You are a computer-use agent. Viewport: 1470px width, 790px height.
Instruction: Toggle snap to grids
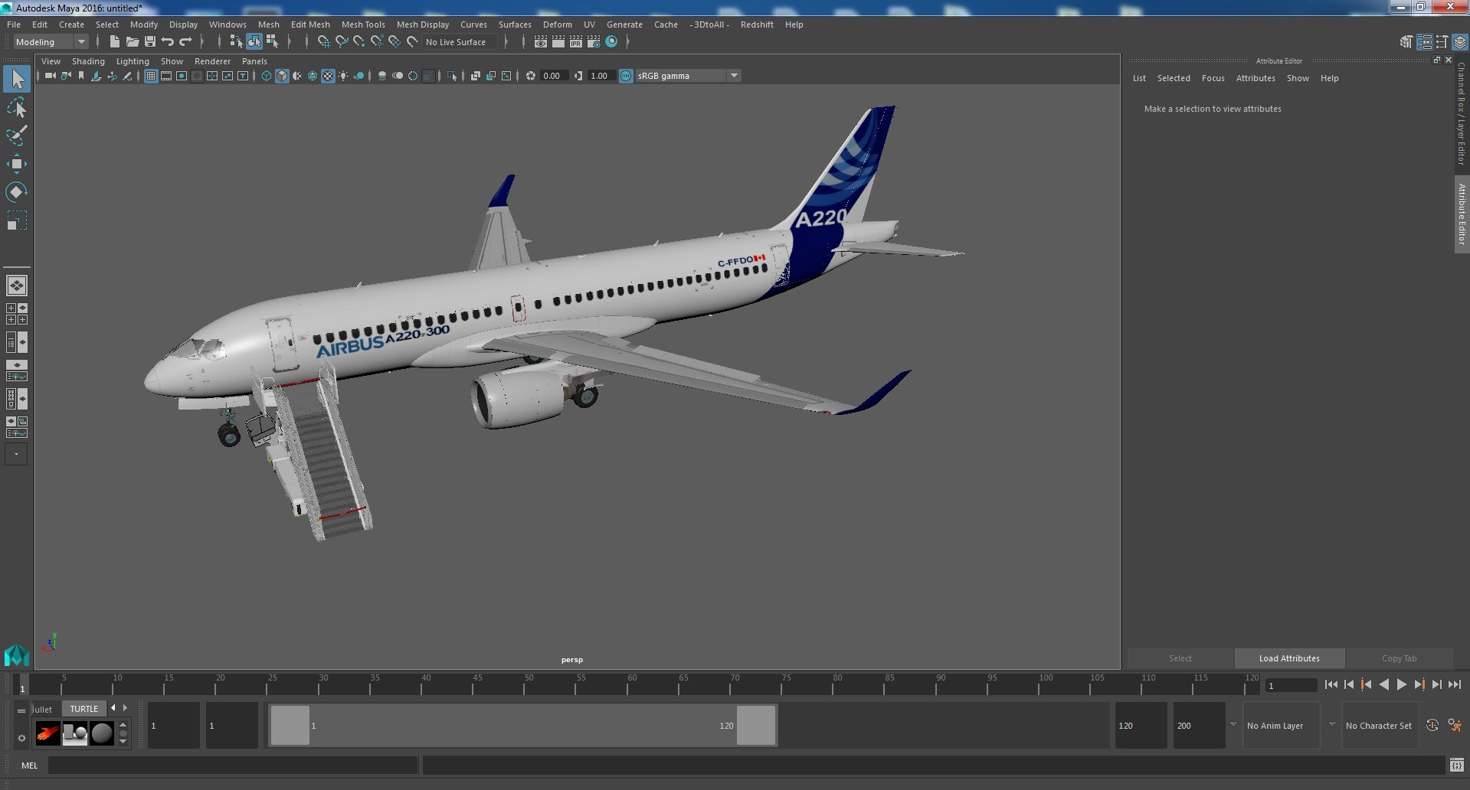[324, 42]
